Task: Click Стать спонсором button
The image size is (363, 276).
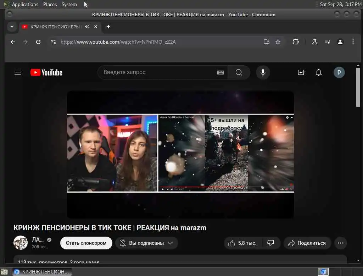Action: pyautogui.click(x=86, y=243)
